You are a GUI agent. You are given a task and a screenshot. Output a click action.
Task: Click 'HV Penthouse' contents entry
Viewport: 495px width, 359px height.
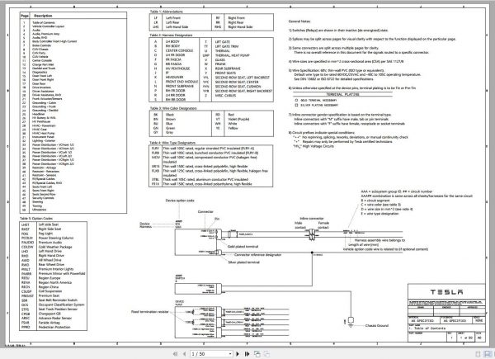pyautogui.click(x=41, y=121)
